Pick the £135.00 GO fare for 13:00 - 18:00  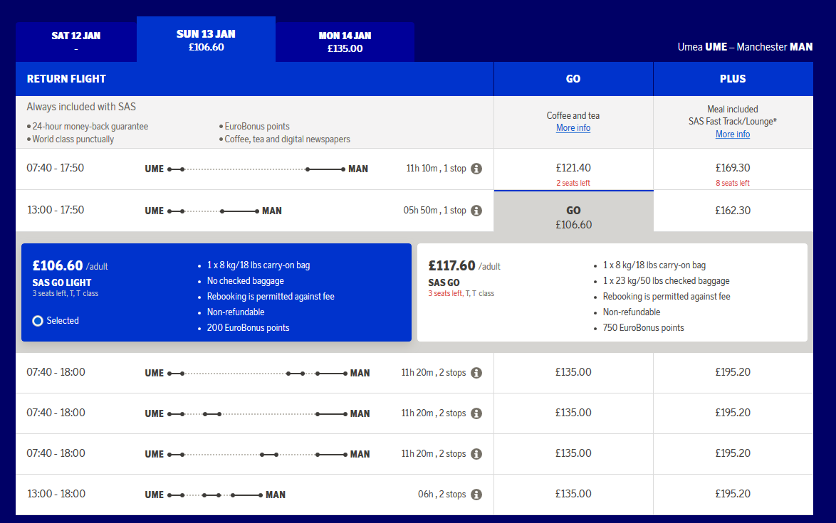[x=574, y=495]
